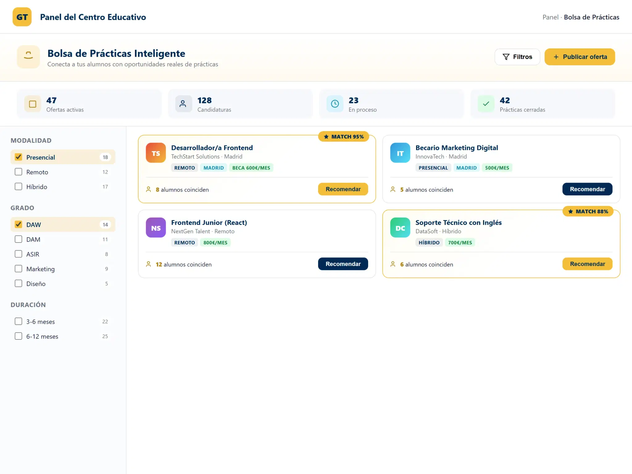Click the Candidaturas person icon
The image size is (632, 474).
coord(184,104)
